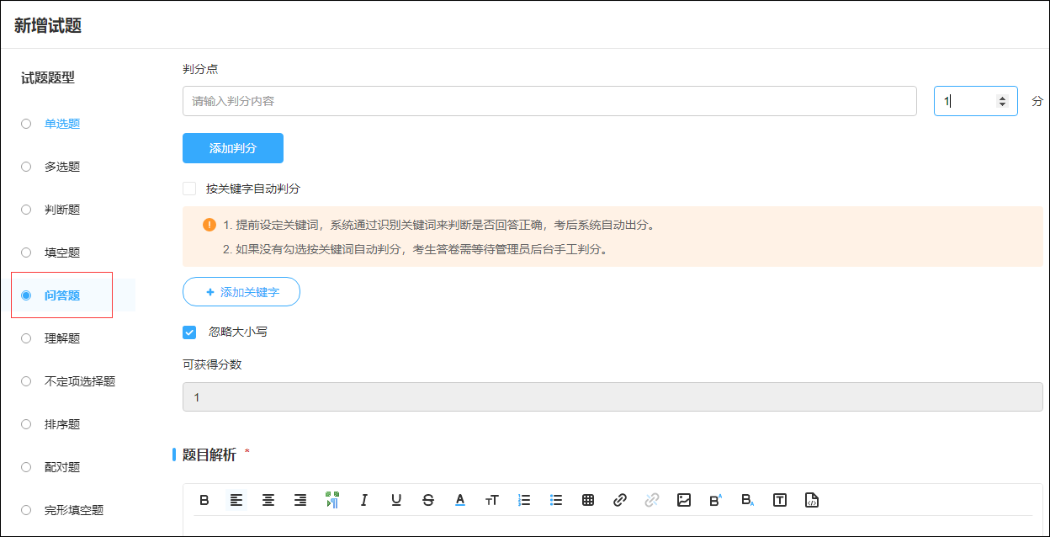The height and width of the screenshot is (537, 1050).
Task: Toggle underline formatting
Action: pos(396,500)
